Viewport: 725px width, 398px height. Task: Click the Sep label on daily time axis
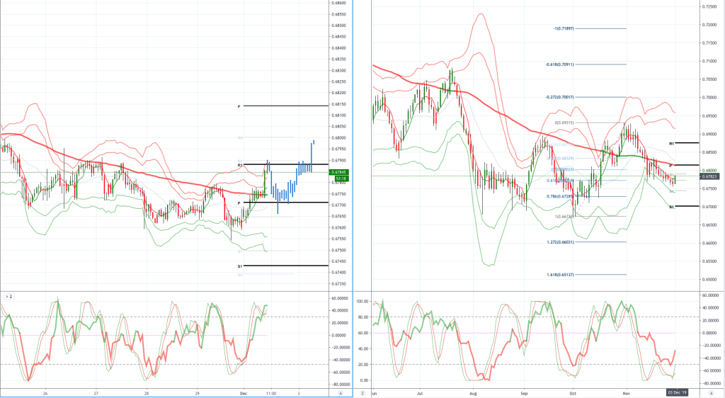(523, 393)
